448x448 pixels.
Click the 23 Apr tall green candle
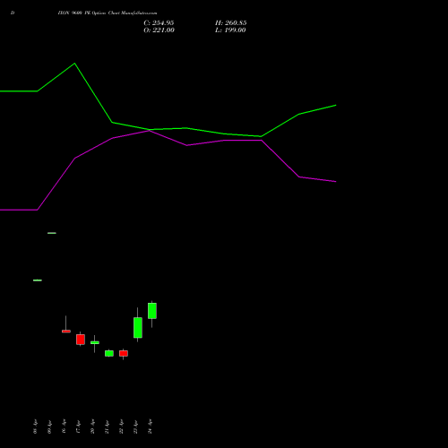138,328
